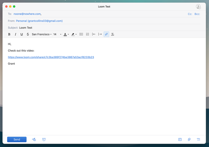209x147 pixels.
Task: Apply italic formatting
Action: (x=15, y=34)
